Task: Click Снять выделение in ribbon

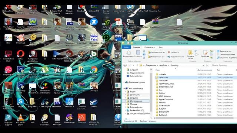Action: click(226, 54)
